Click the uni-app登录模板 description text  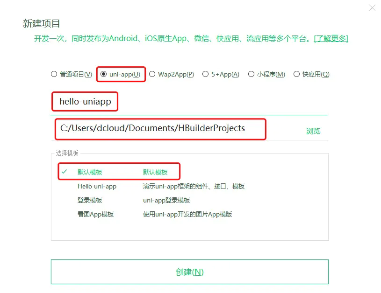click(x=166, y=200)
